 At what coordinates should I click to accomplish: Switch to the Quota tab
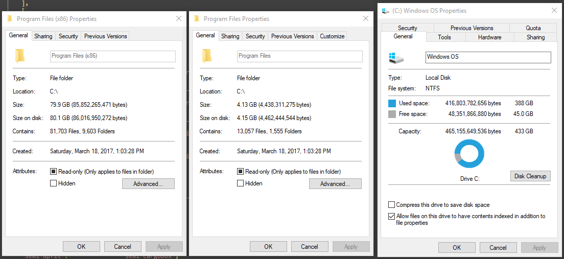[x=533, y=28]
